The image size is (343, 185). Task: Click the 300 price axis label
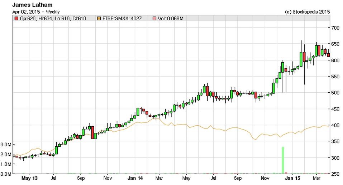click(335, 158)
